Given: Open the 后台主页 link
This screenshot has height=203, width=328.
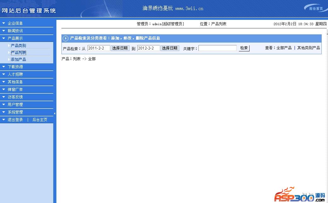Looking at the screenshot, I should click(x=40, y=119).
